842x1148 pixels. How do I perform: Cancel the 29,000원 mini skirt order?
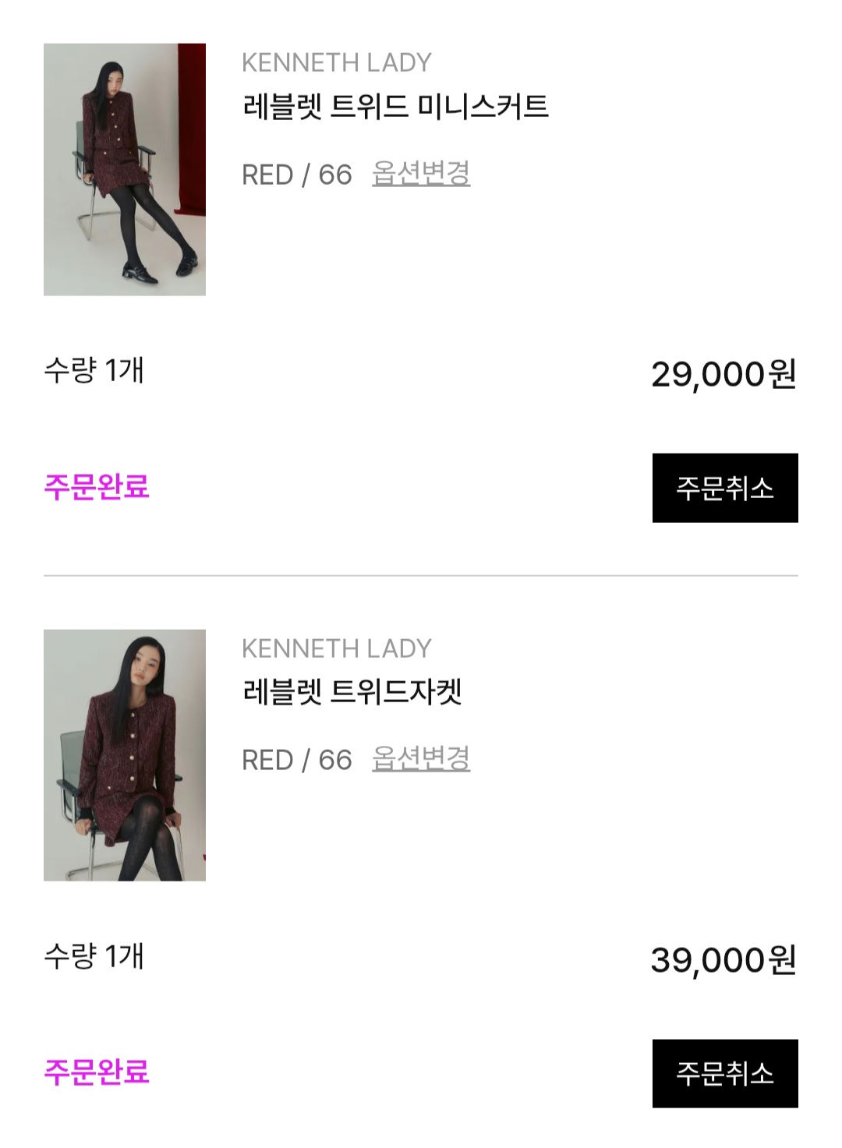pyautogui.click(x=725, y=488)
